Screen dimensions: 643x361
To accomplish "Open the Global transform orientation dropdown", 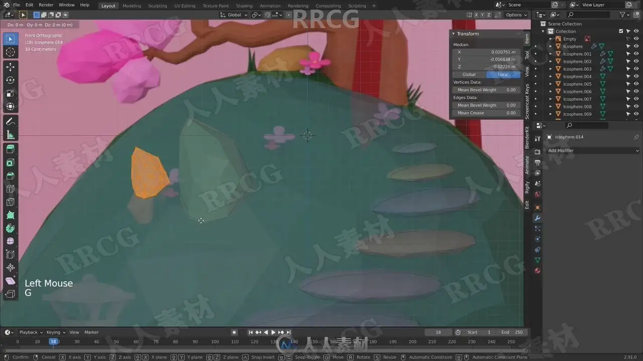I will point(234,15).
